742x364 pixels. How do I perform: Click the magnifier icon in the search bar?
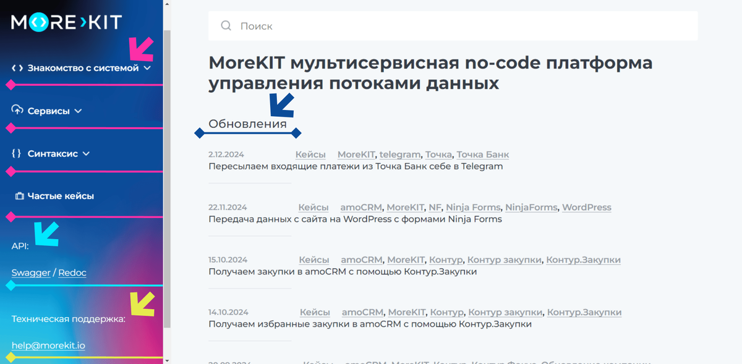click(x=226, y=26)
